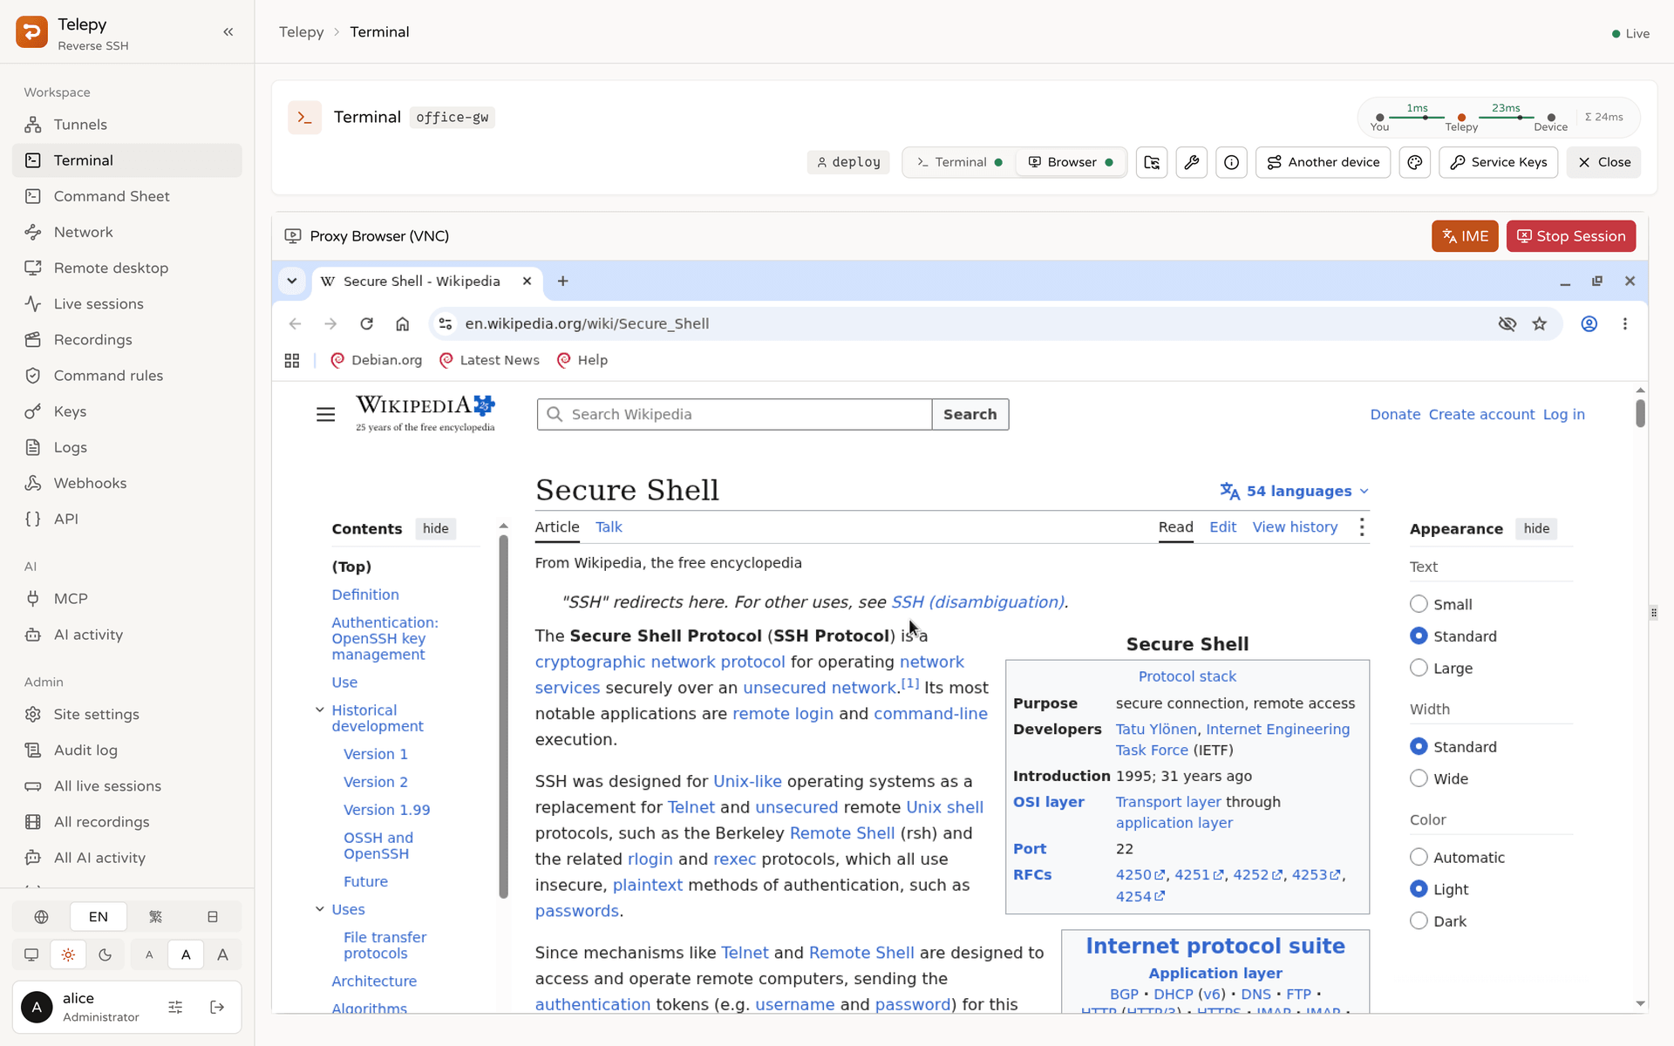Image resolution: width=1674 pixels, height=1046 pixels.
Task: Switch to the Terminal session tab
Action: tap(960, 162)
